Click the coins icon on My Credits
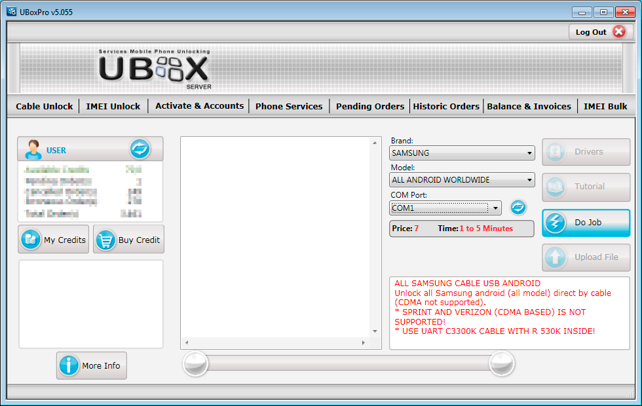Image resolution: width=642 pixels, height=406 pixels. pyautogui.click(x=31, y=240)
